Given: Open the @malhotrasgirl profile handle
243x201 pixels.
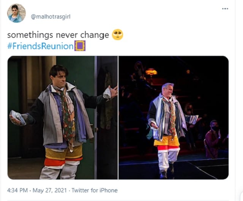Looking at the screenshot, I should 50,17.
